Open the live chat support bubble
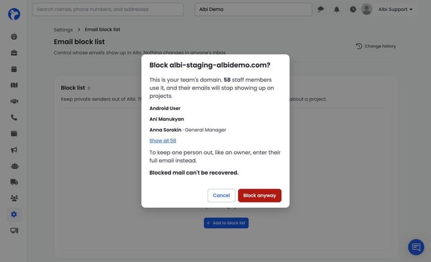 coord(416,247)
